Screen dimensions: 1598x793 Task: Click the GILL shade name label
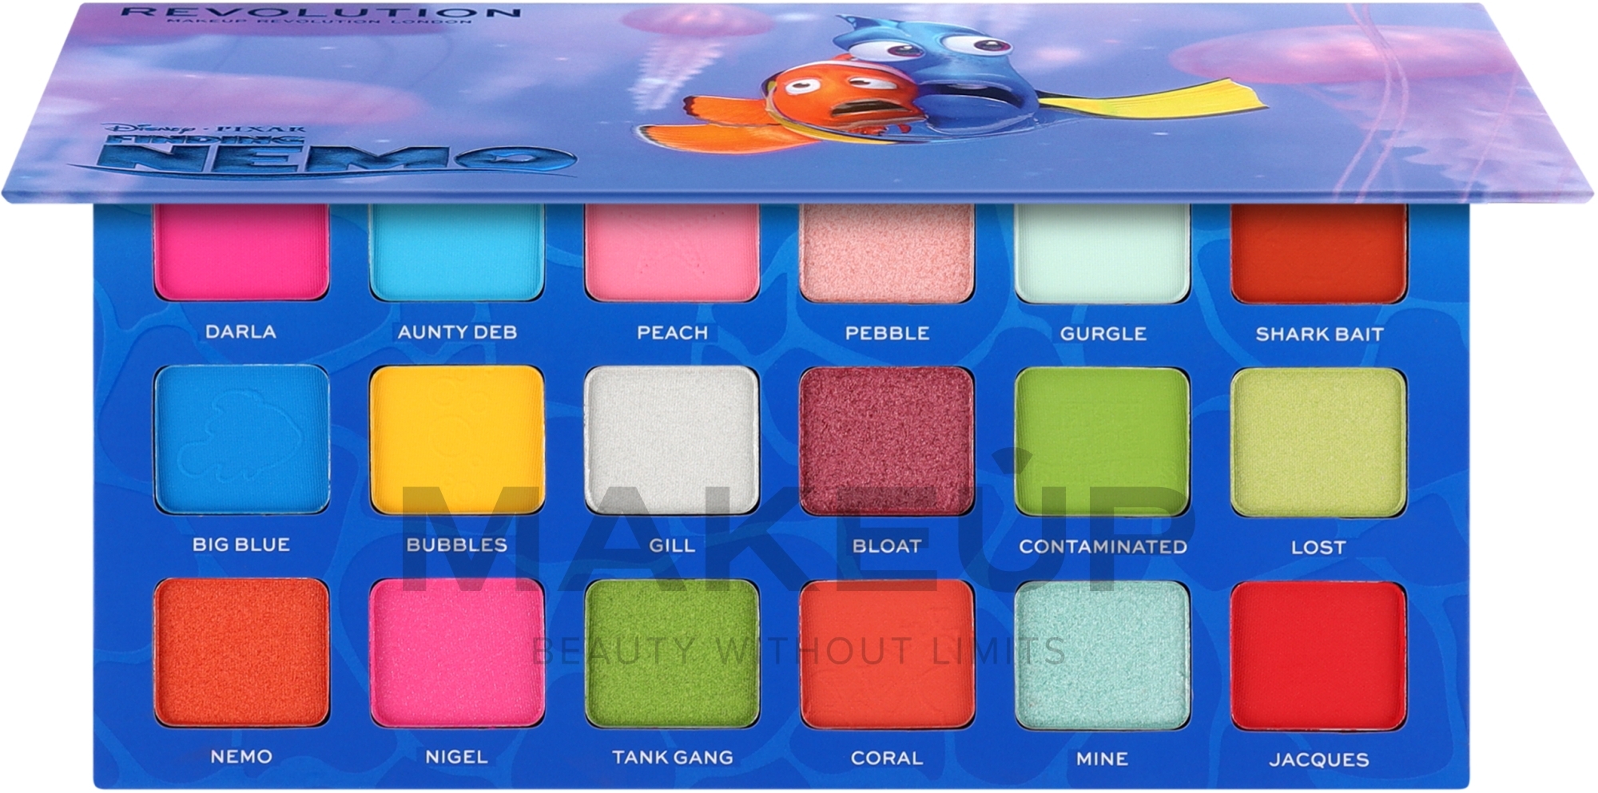pyautogui.click(x=672, y=545)
